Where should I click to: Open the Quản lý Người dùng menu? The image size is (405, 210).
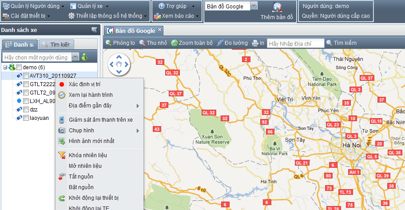(x=33, y=6)
